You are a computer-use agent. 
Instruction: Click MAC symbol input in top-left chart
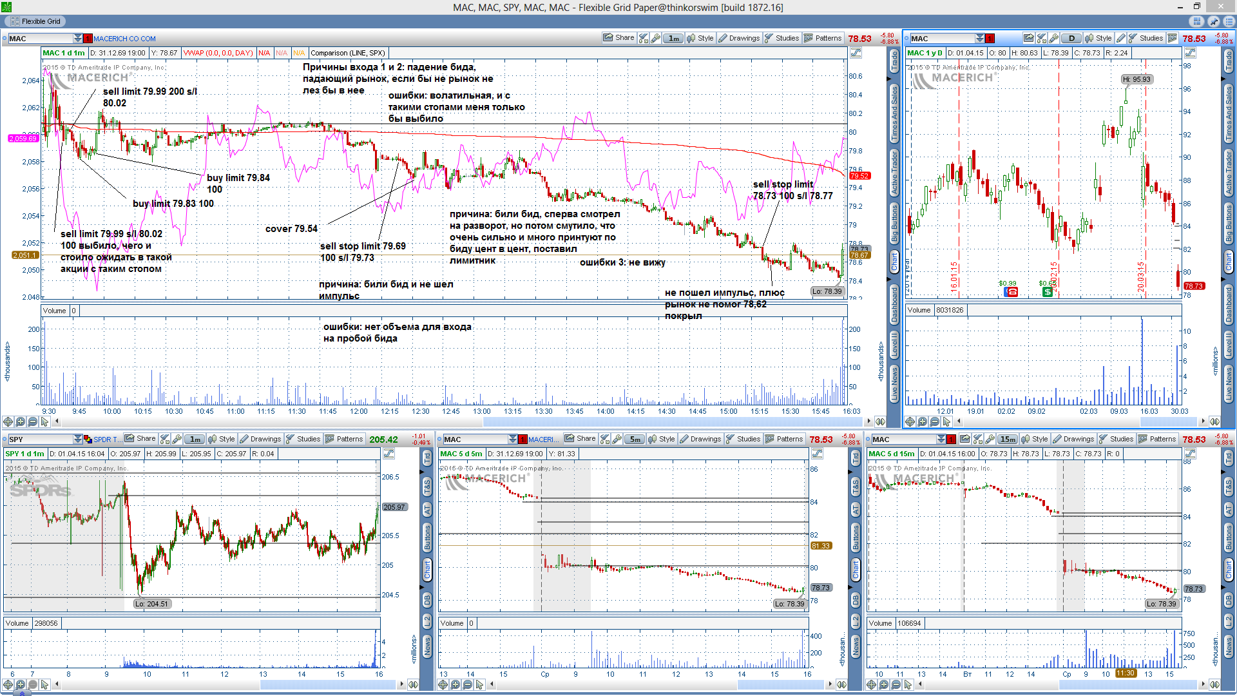[x=40, y=39]
